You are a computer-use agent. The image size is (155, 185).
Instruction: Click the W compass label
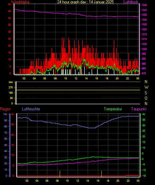(146, 87)
